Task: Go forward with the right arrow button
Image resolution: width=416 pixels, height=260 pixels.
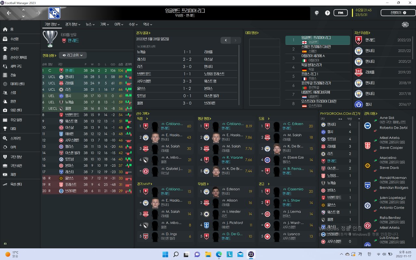Action: tap(38, 13)
